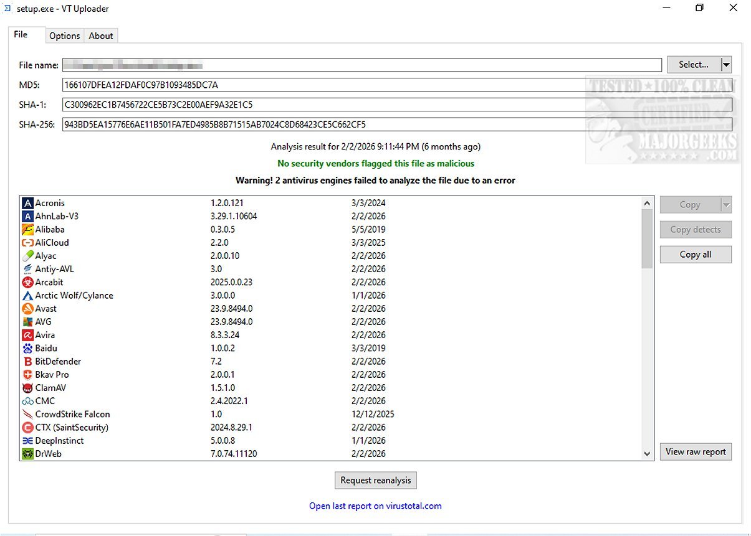The height and width of the screenshot is (536, 751).
Task: Select the Arctic Wolf/Cylance name text
Action: 74,296
